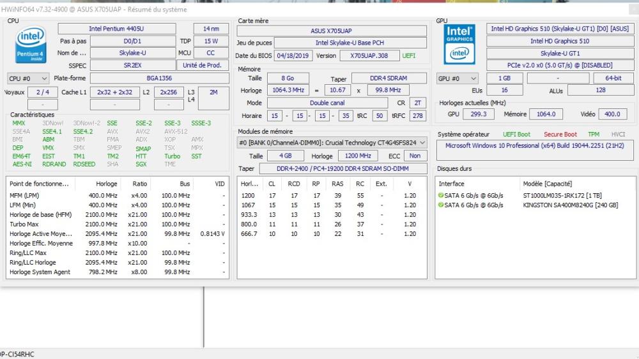Click the memory size 8 Go field
The height and width of the screenshot is (359, 639).
click(288, 78)
